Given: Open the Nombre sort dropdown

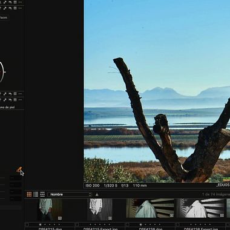Looking at the screenshot, I should click(x=70, y=194).
